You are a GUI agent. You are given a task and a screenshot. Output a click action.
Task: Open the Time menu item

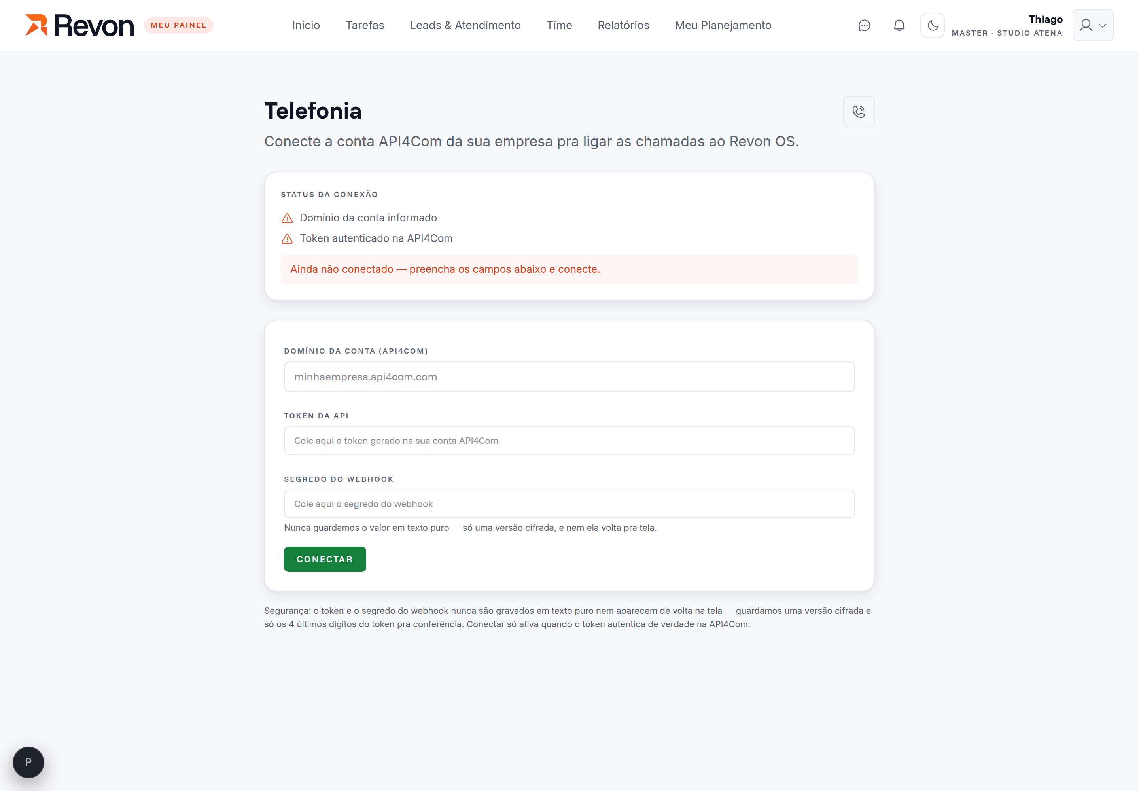point(559,25)
